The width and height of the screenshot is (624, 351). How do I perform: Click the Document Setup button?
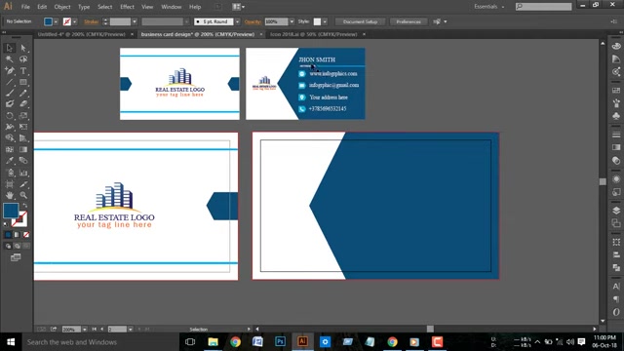point(360,21)
